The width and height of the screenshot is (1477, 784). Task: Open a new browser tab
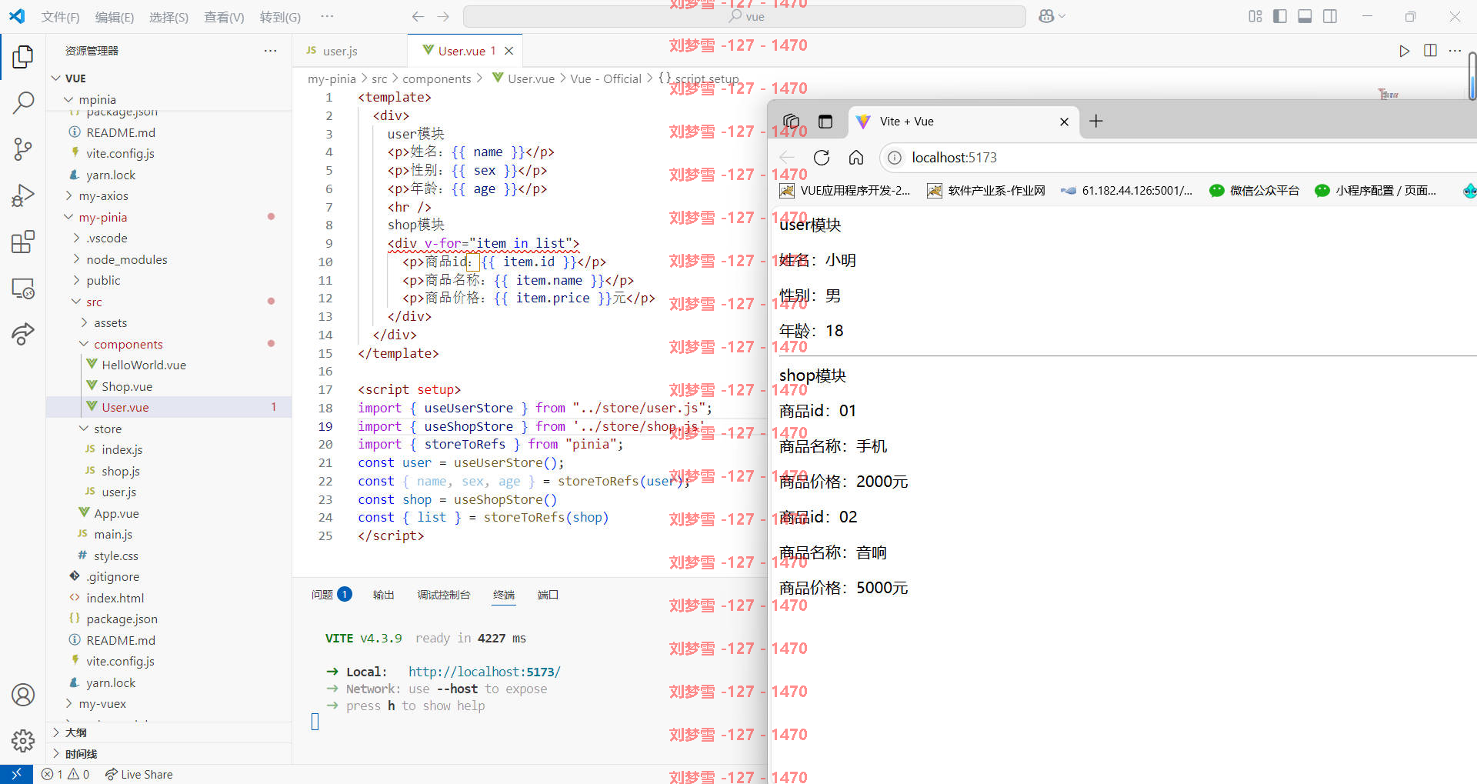[1096, 121]
